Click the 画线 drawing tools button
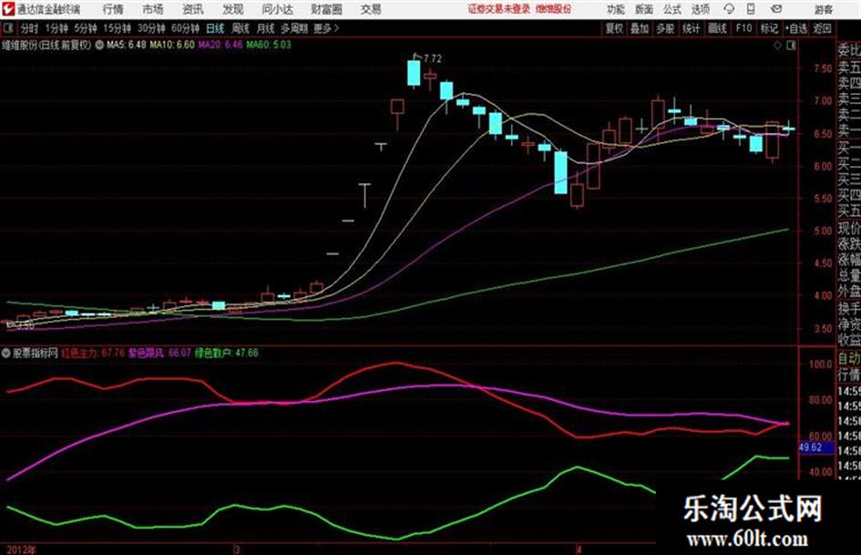This screenshot has width=861, height=555. pos(717,28)
